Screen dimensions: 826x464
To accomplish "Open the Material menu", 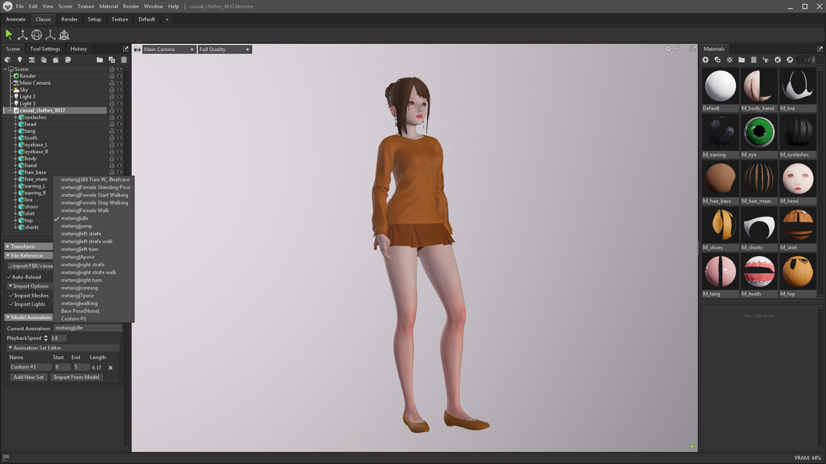I will (x=108, y=7).
